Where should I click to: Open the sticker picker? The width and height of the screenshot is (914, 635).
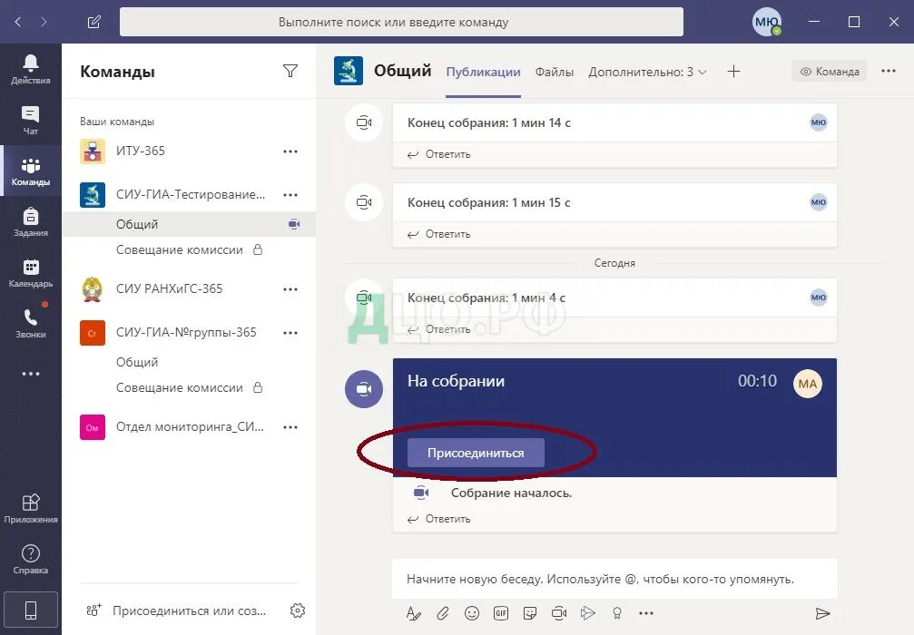[530, 613]
